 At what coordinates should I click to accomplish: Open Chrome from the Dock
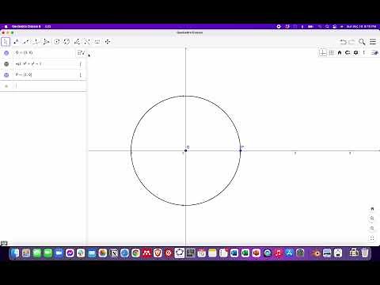[135, 253]
